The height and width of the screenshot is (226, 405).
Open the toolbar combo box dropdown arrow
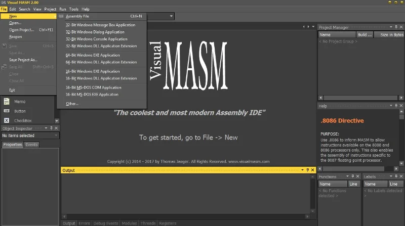point(171,16)
